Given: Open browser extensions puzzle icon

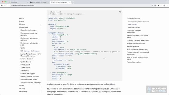Looking at the screenshot, I should (158, 6).
